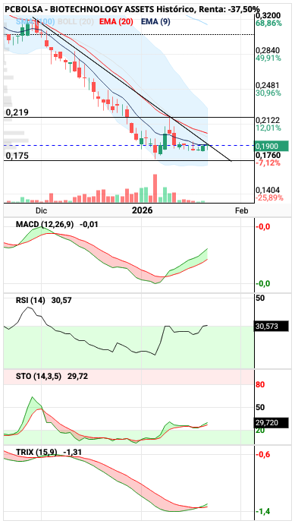Click the tallest red volume bar
This screenshot has width=295, height=524.
click(155, 188)
